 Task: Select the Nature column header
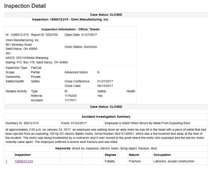tap(134, 155)
